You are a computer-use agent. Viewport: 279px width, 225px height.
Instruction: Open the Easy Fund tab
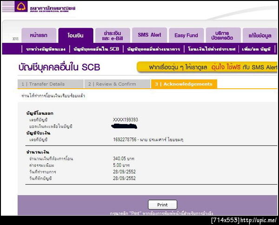pos(186,35)
